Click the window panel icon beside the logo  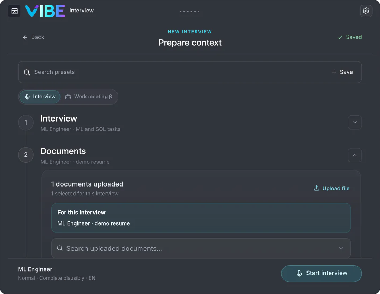click(14, 11)
